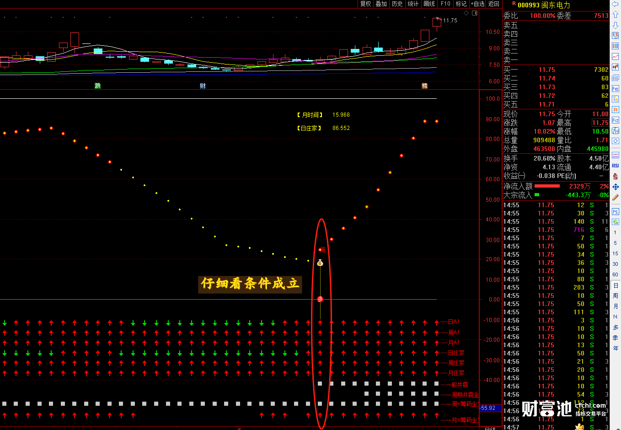
Task: Click the red S dollar icon
Action: 616,176
